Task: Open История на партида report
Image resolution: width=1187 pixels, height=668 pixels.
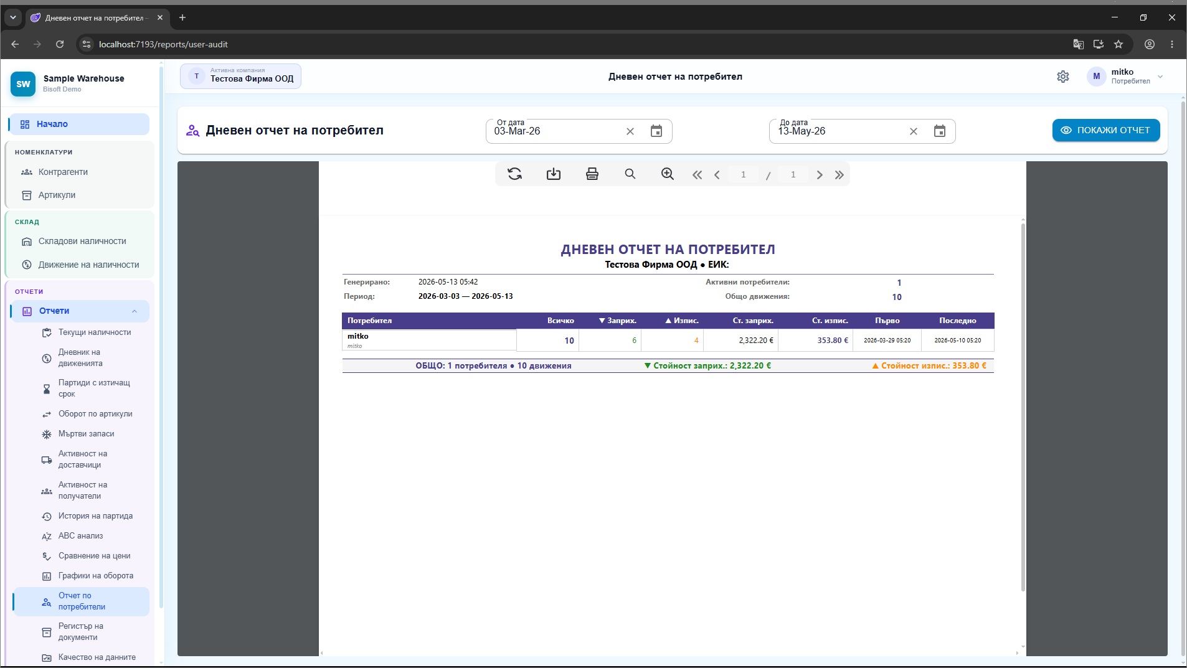Action: pyautogui.click(x=81, y=516)
